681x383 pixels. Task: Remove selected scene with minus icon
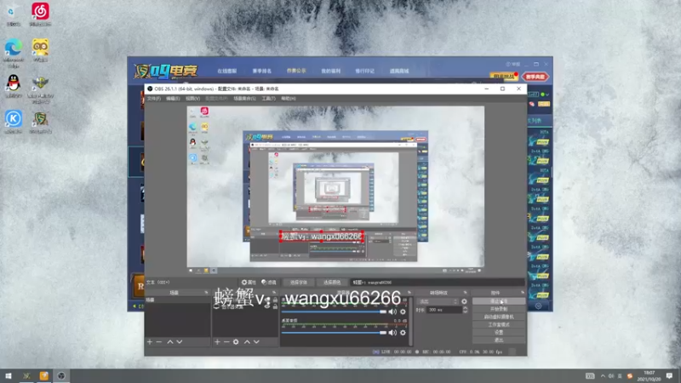(x=159, y=342)
